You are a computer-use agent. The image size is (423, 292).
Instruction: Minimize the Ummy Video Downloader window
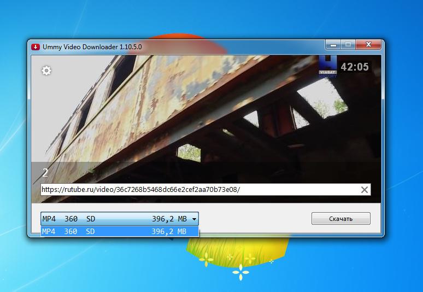[x=333, y=45]
